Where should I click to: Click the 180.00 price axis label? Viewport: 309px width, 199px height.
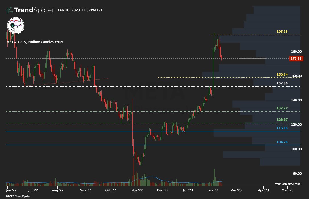click(296, 51)
